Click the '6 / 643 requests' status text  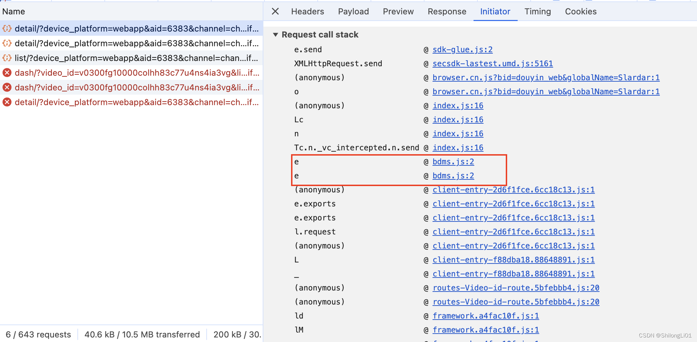click(38, 335)
